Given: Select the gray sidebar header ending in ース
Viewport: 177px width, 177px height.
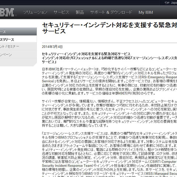Looking at the screenshot, I should pos(18,32).
